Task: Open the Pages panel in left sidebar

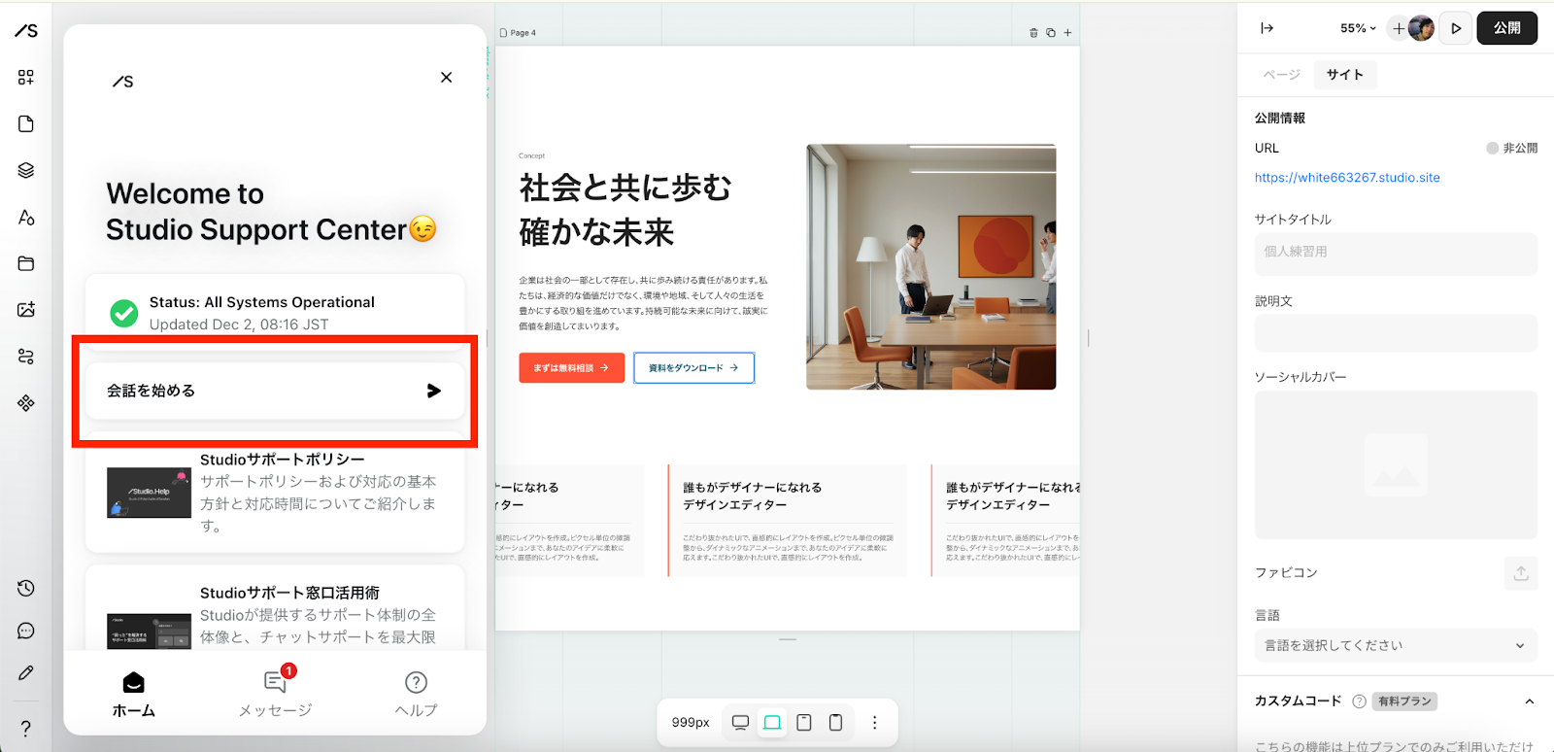Action: tap(26, 124)
